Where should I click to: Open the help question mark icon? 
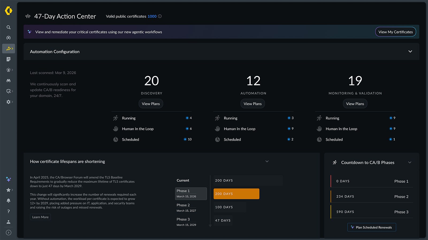(x=9, y=211)
